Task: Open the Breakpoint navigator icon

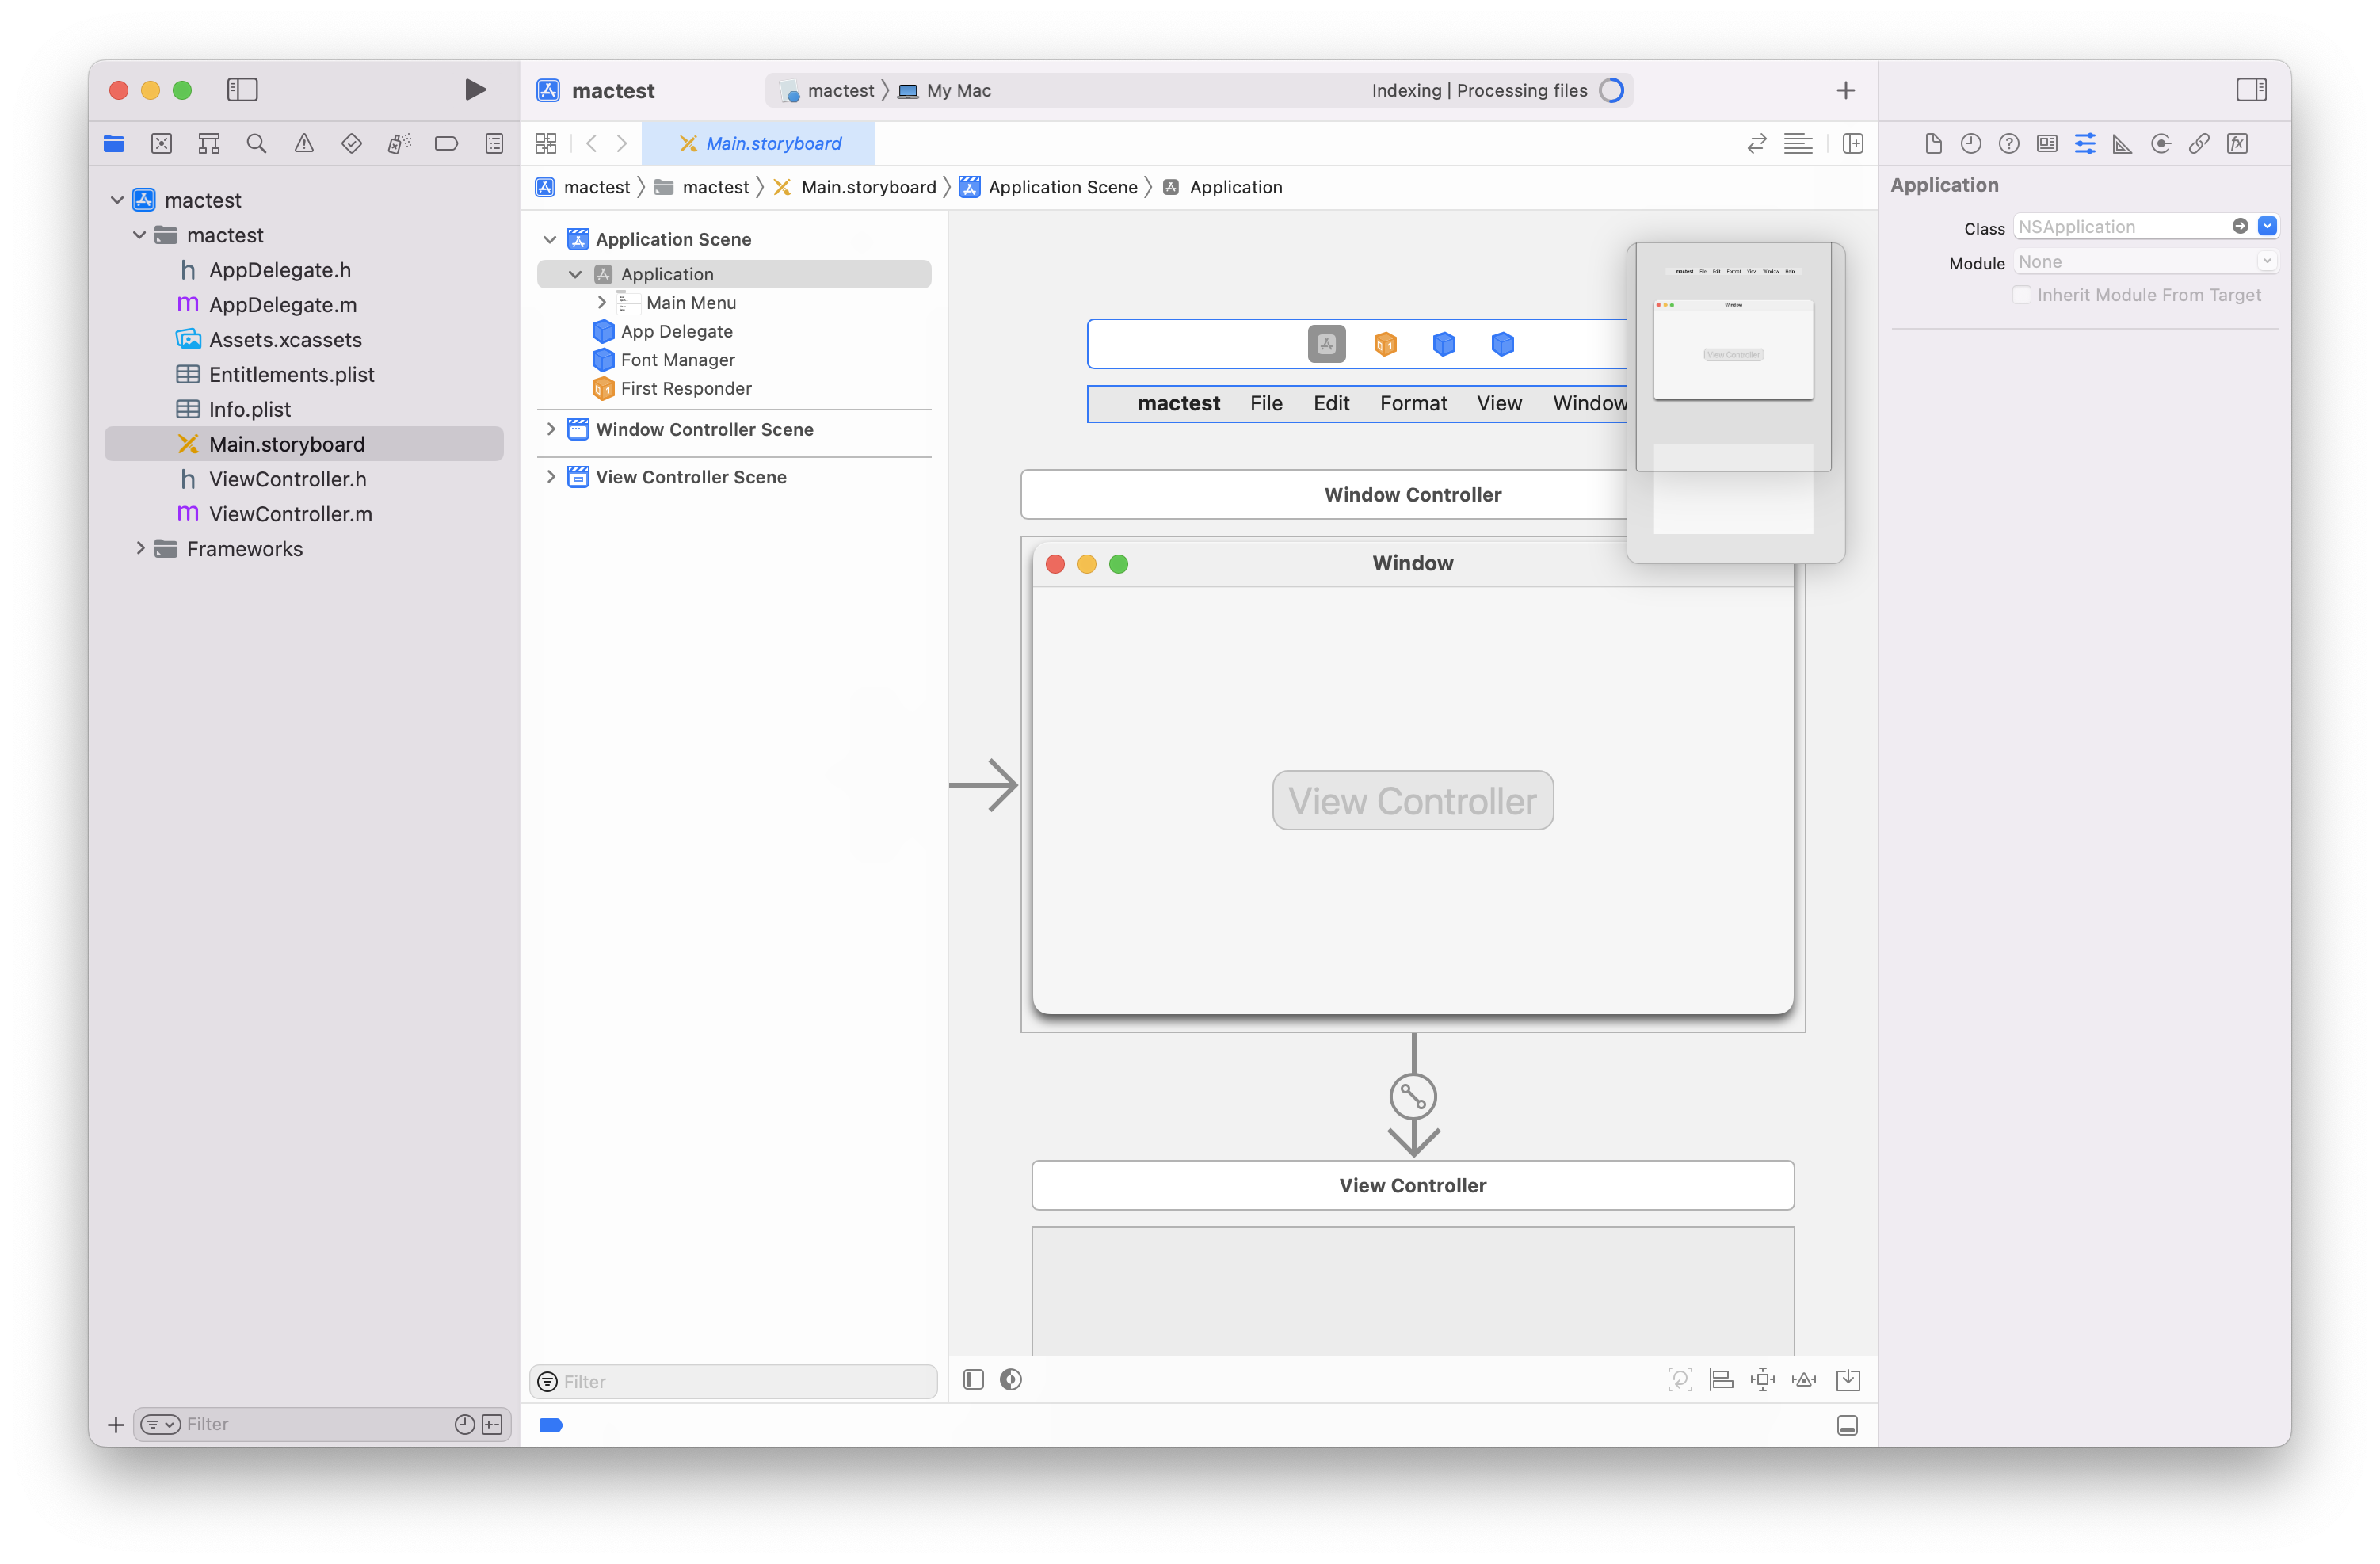Action: coord(446,144)
